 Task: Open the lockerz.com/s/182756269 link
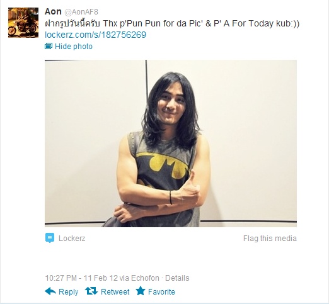(96, 35)
